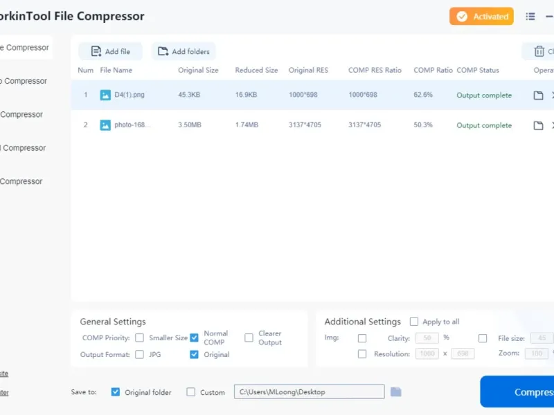This screenshot has width=554, height=415.
Task: Open output folder for photo-168 file
Action: pos(538,125)
